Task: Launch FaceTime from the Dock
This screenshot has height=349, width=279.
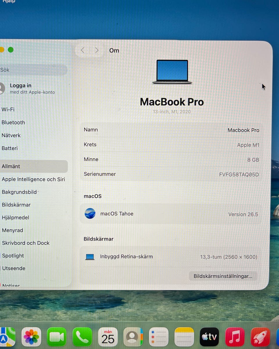Action: [57, 337]
